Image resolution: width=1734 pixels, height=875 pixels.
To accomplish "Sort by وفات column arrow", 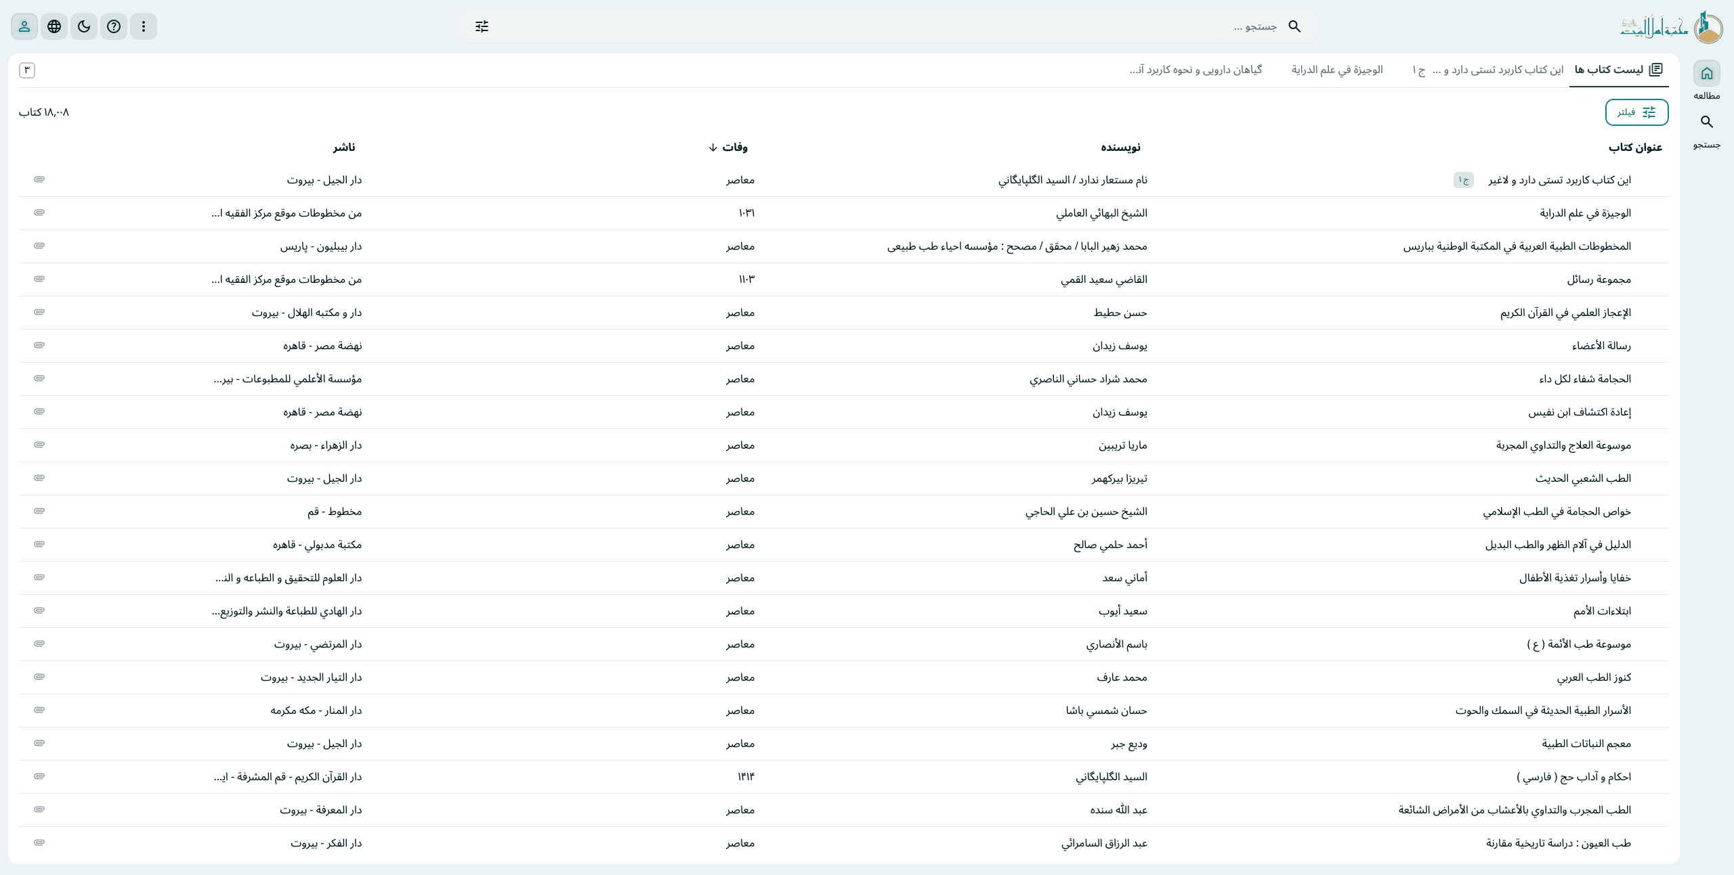I will click(713, 148).
